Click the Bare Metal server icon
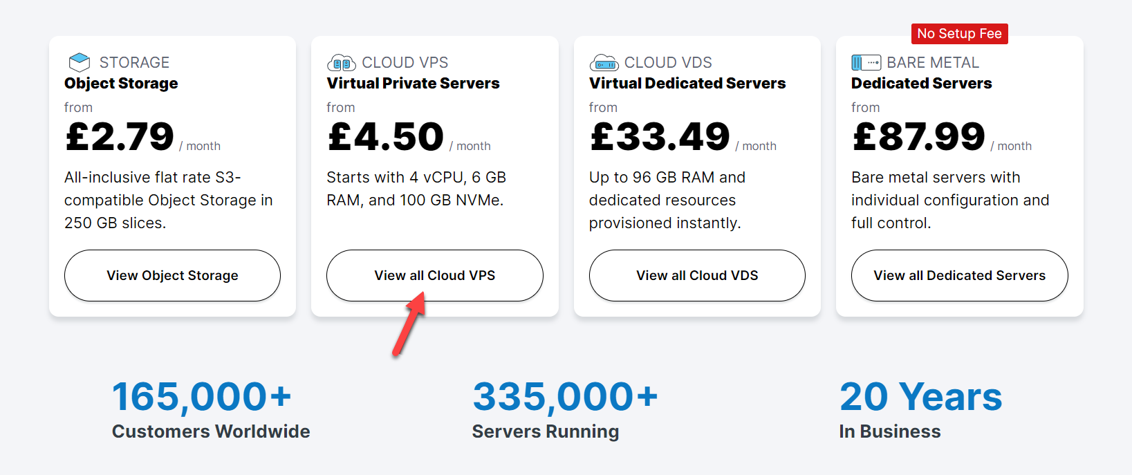The image size is (1132, 475). [x=866, y=63]
